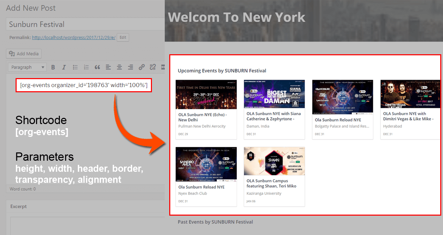Open the Dimitri Vegas Hyderabad event image
Viewport: 443px width, 235px height.
point(410,94)
